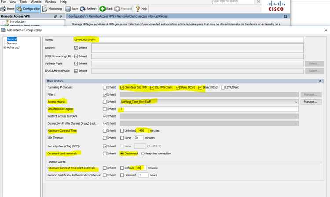This screenshot has height=197, width=330.
Task: Click Select button for Address Pools
Action: click(315, 64)
